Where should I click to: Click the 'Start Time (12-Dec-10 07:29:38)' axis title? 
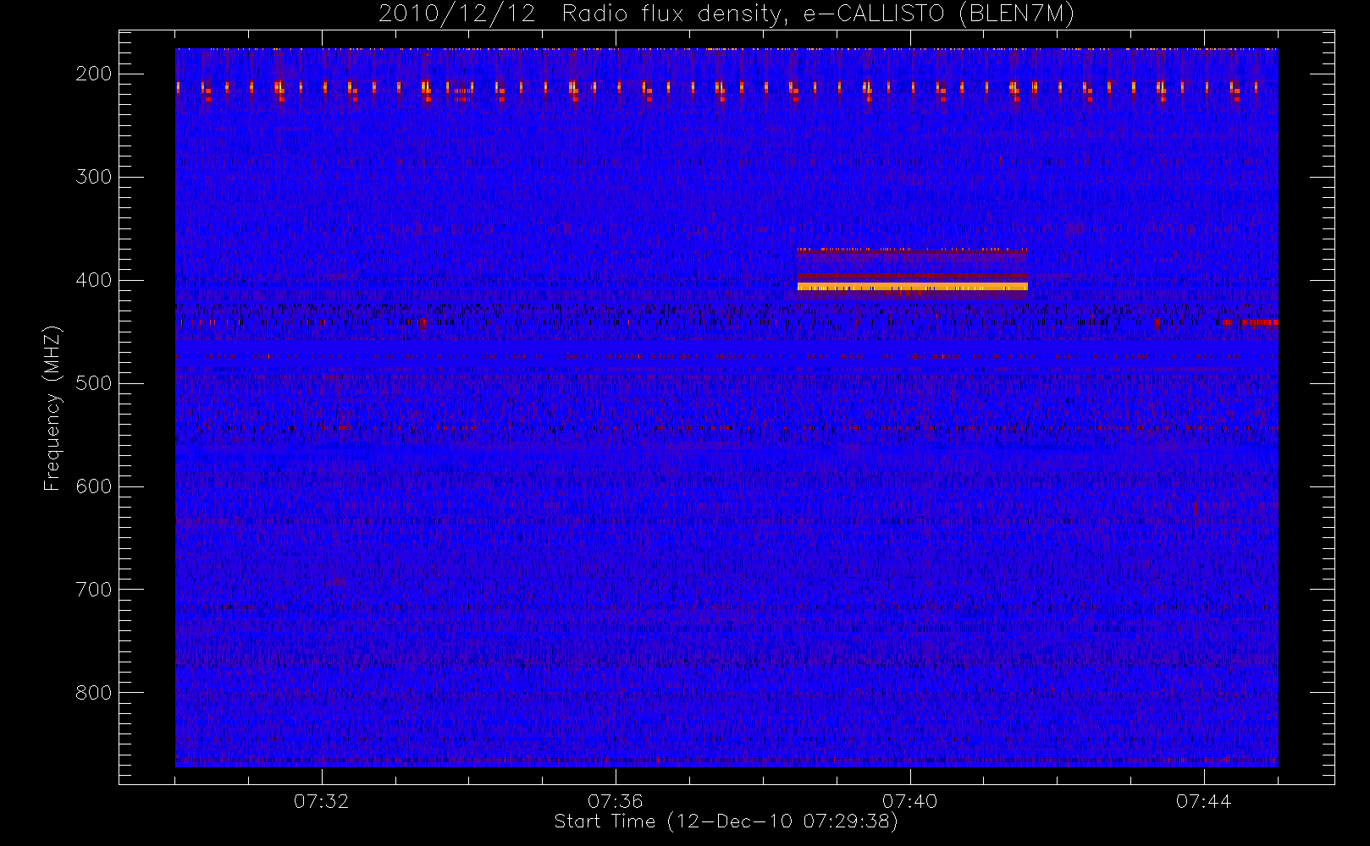click(726, 821)
